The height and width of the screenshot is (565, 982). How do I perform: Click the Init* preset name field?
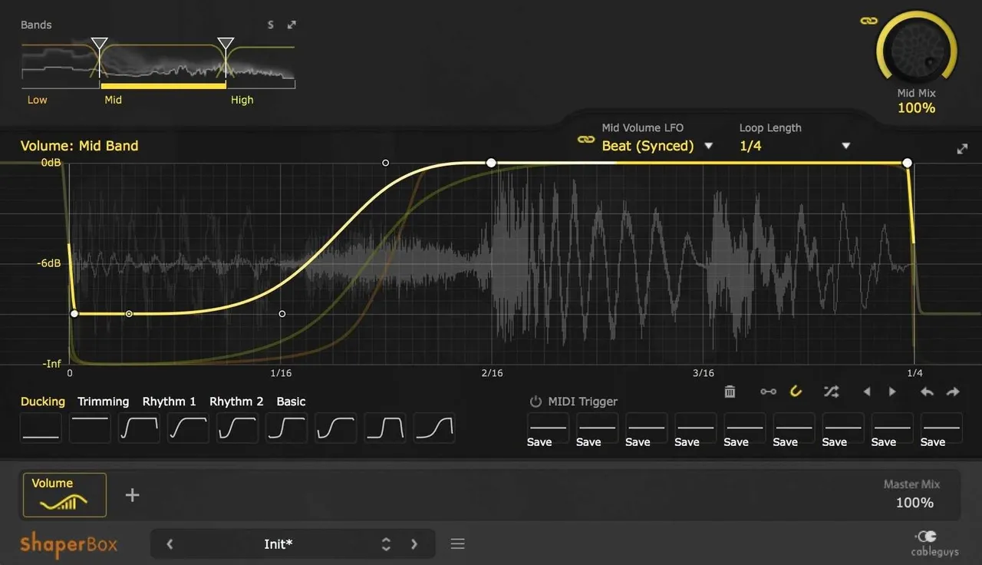point(278,544)
